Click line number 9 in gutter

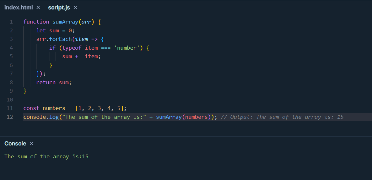tap(11, 91)
